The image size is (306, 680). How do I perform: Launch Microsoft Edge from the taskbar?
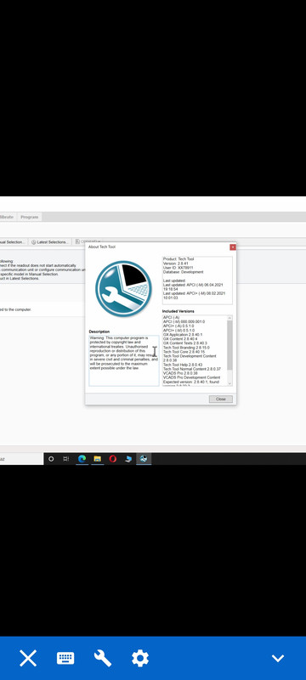[x=82, y=458]
